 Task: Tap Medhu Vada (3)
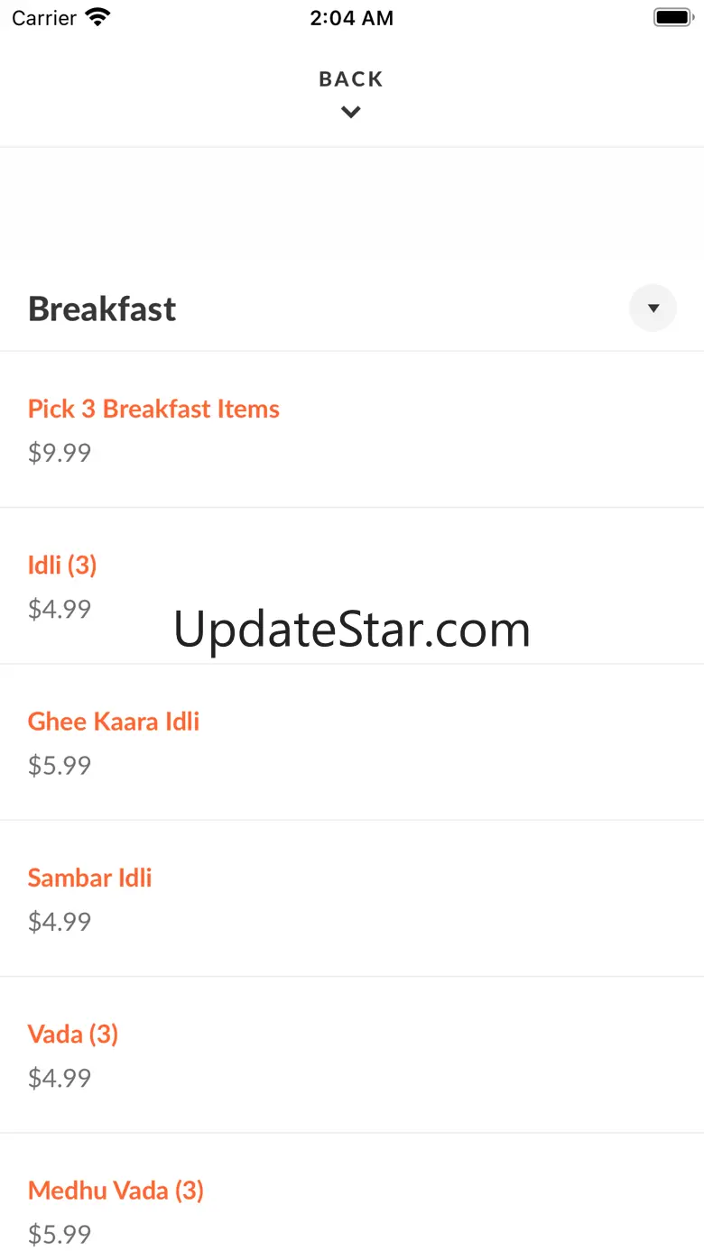coord(116,1191)
